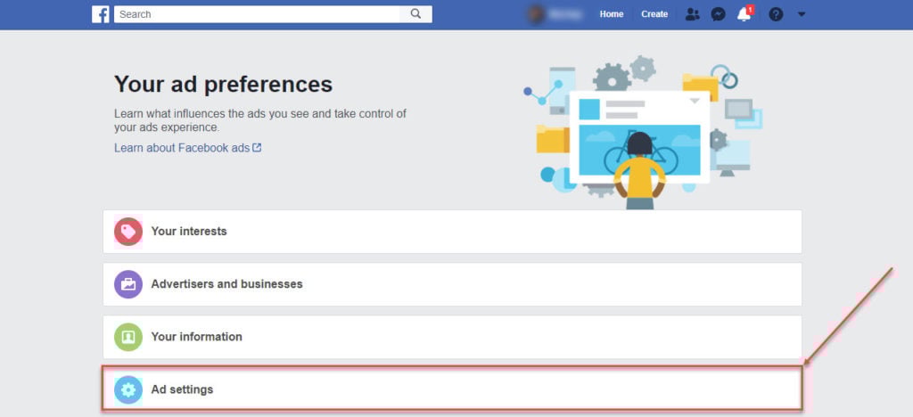
Task: Click the magnifying glass search button
Action: [x=415, y=14]
